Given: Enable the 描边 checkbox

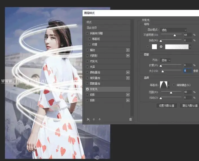Looking at the screenshot, I should 87,50.
